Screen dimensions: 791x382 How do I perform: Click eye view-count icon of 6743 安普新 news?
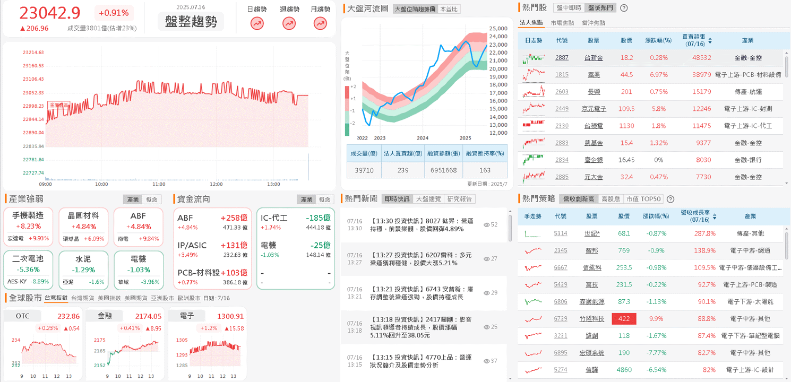pos(487,293)
